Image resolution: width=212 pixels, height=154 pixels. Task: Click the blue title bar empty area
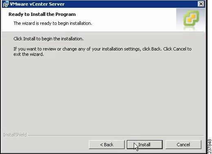130,4
